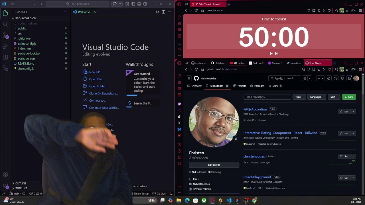The height and width of the screenshot is (205, 365).
Task: Open the Overview profile tab
Action: point(194,86)
